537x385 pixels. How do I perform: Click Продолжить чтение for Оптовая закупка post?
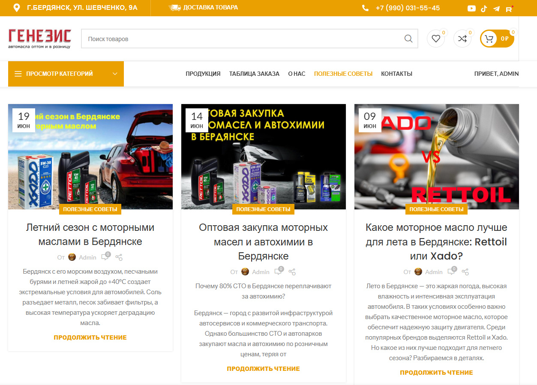click(264, 369)
